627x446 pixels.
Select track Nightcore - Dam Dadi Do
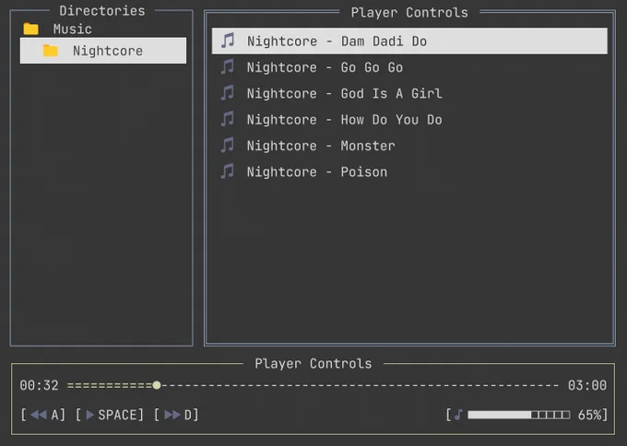point(409,41)
